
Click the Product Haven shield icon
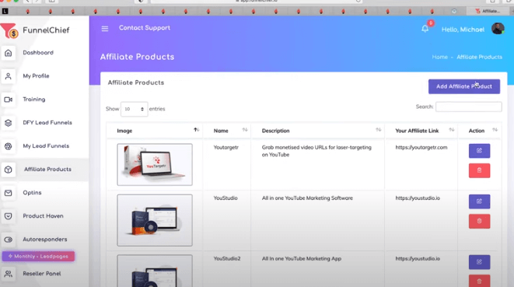(9, 216)
